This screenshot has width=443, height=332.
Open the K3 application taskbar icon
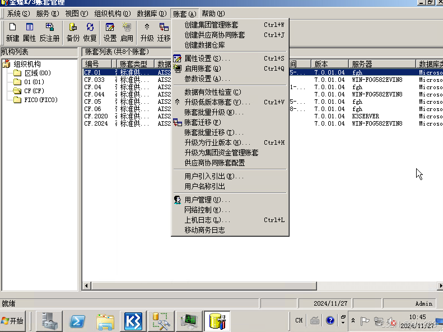coord(133,321)
